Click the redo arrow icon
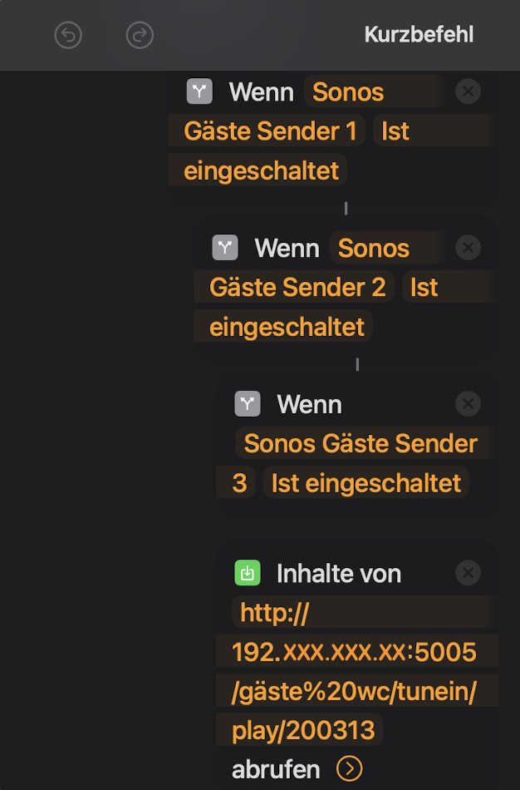520x790 pixels. [x=140, y=35]
